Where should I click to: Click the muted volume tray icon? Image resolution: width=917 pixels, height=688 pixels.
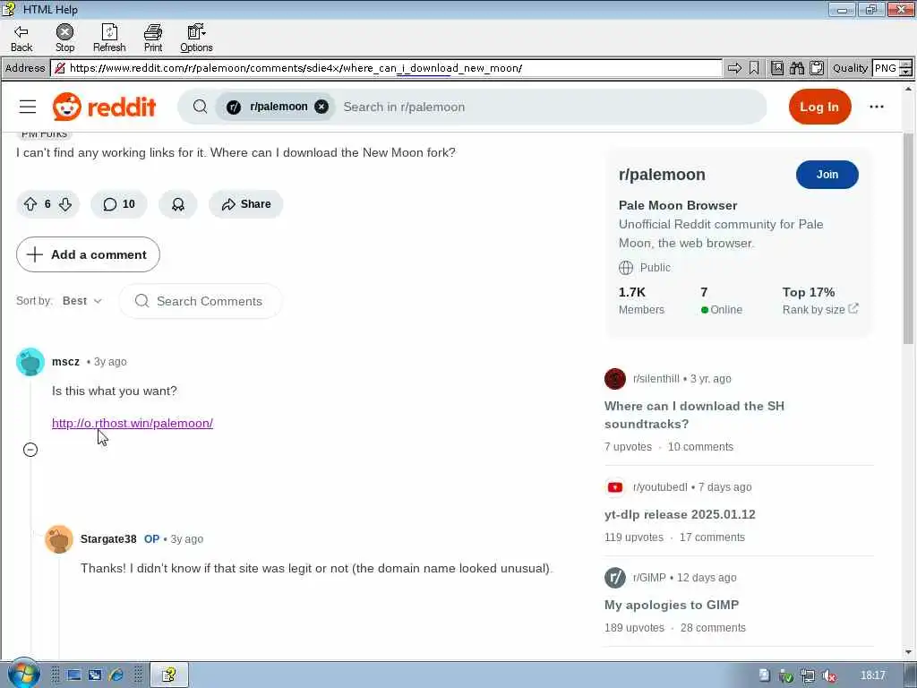(828, 675)
